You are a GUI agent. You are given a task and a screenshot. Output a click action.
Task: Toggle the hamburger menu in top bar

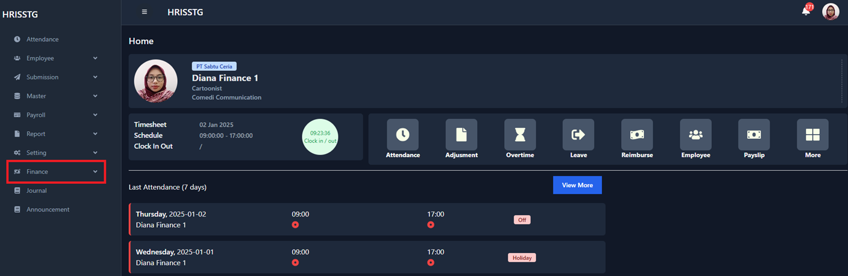coord(145,11)
